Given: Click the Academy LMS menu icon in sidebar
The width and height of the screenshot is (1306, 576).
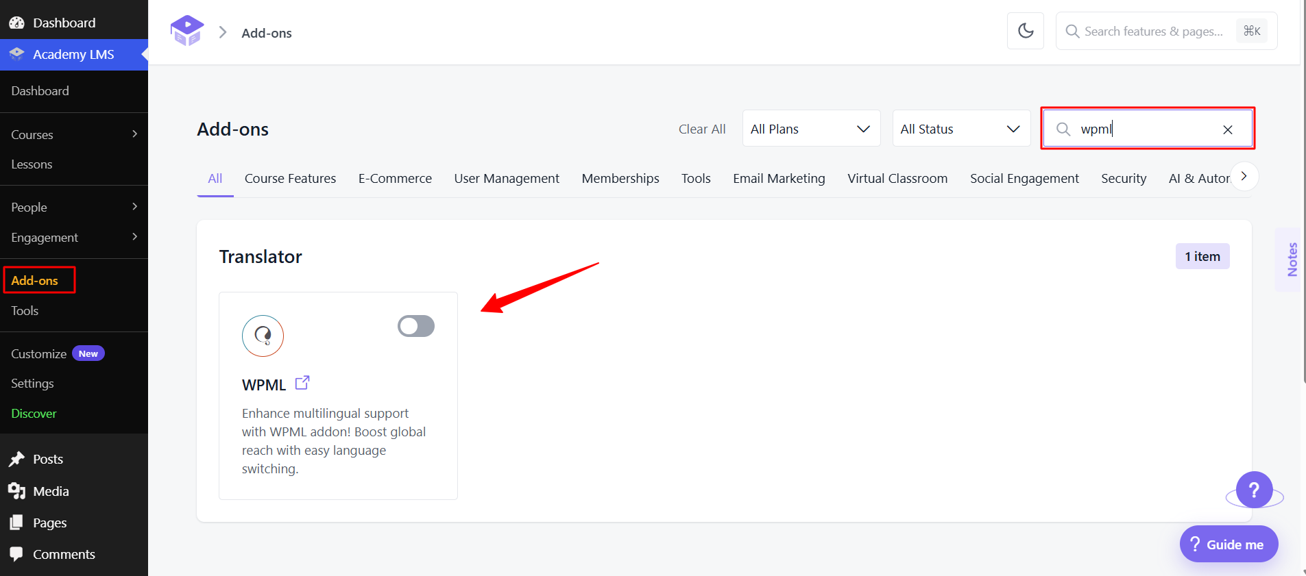Looking at the screenshot, I should coord(16,54).
